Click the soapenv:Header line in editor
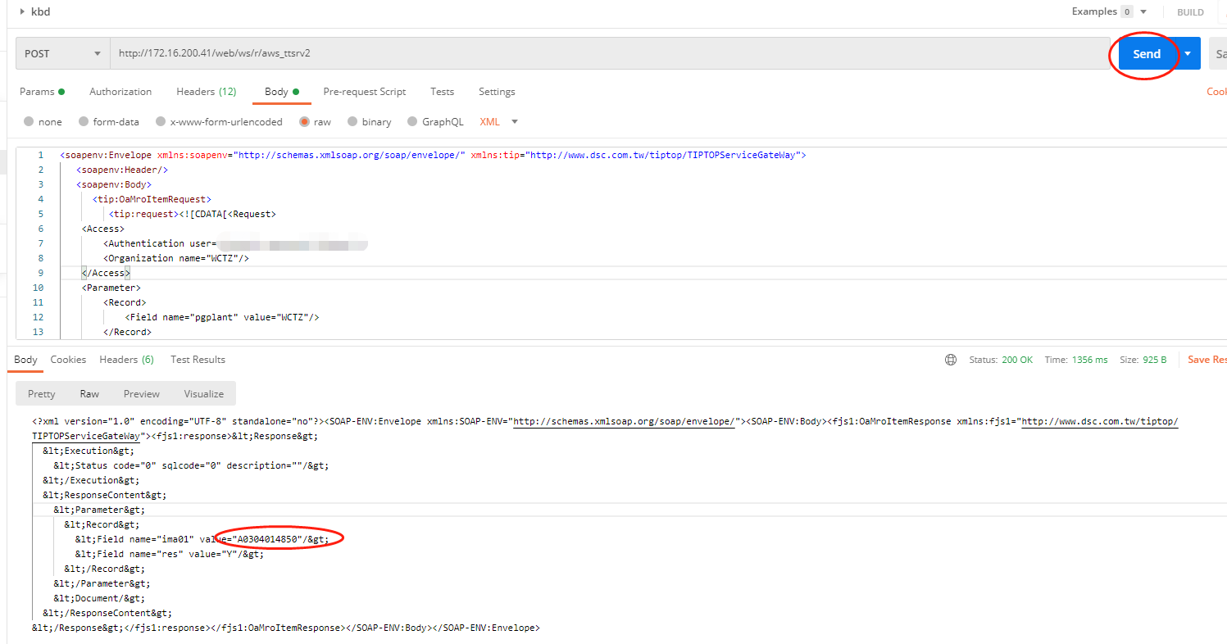Viewport: 1227px width, 644px height. [x=122, y=170]
